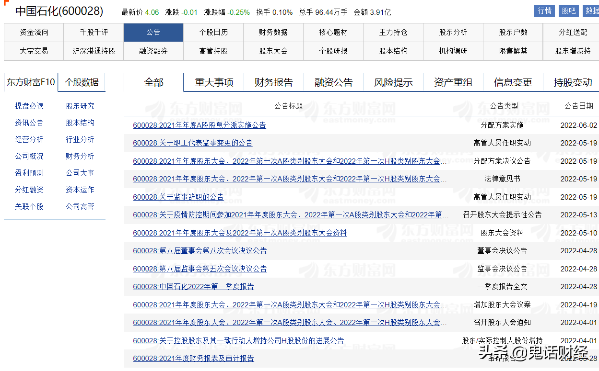Open the 关于职工代表监事变更的公告 link

click(193, 143)
